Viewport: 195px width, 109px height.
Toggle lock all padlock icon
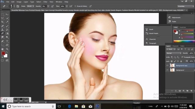[x=181, y=61]
